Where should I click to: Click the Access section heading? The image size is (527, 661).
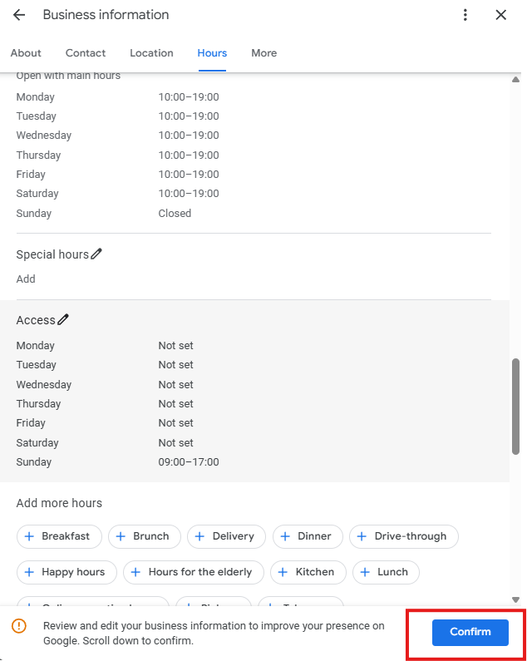coord(36,320)
